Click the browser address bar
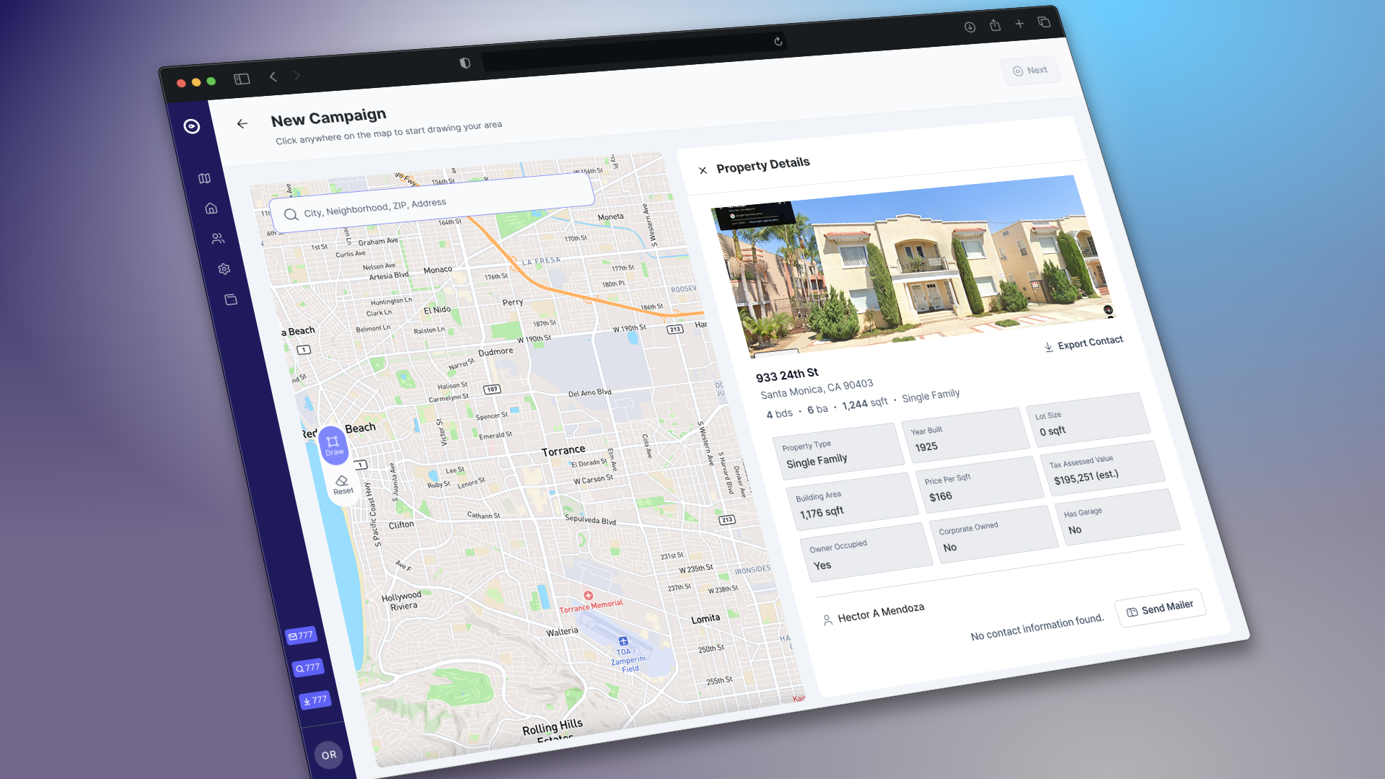1385x779 pixels. 633,51
